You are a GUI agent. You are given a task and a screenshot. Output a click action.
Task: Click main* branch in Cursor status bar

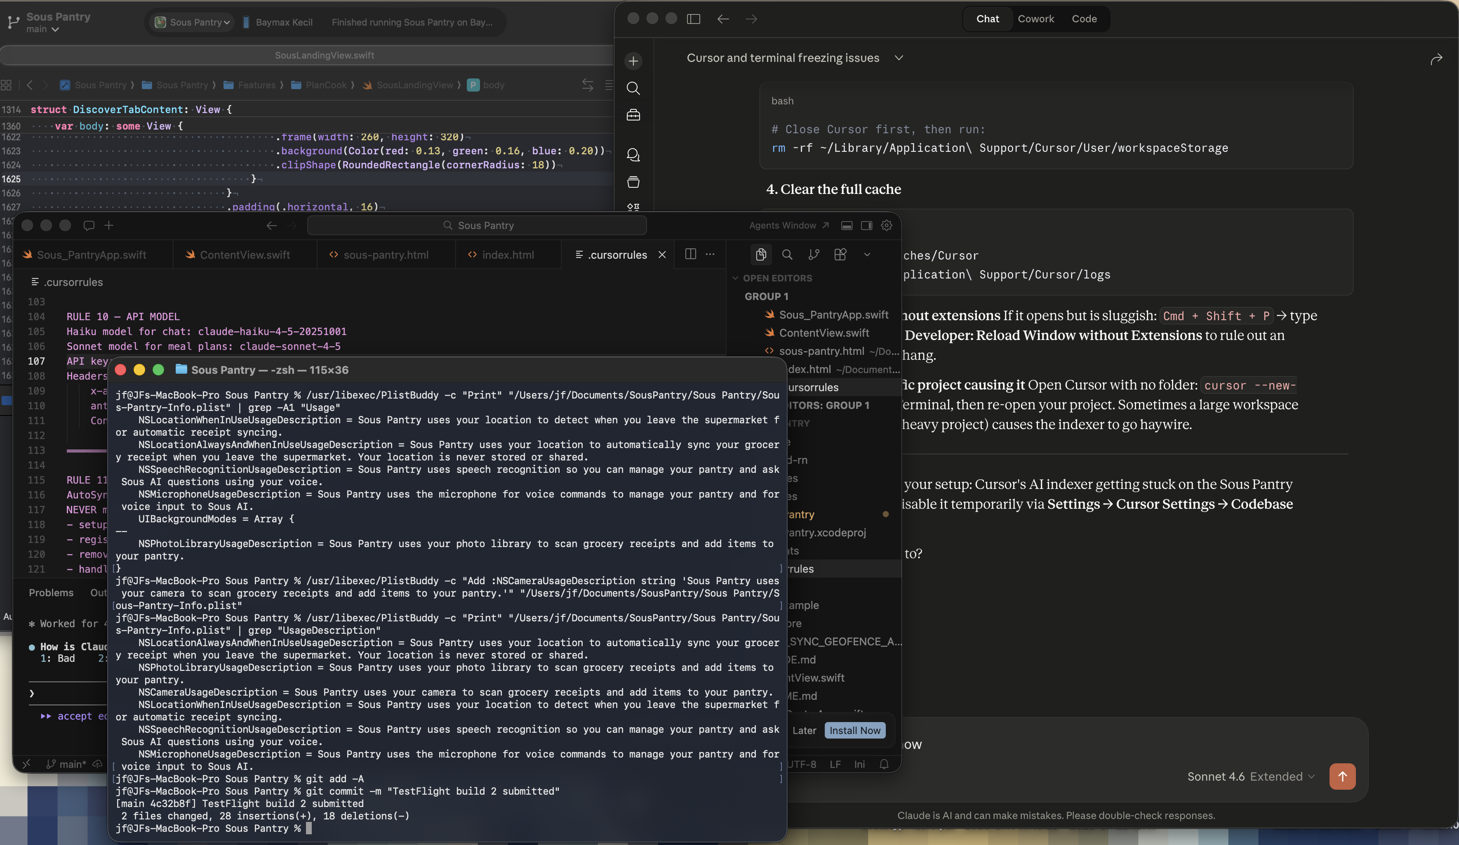[x=66, y=765]
